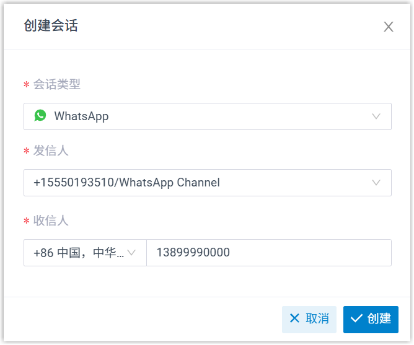Close the 创建会话 dialog with the X
The width and height of the screenshot is (414, 345).
389,27
